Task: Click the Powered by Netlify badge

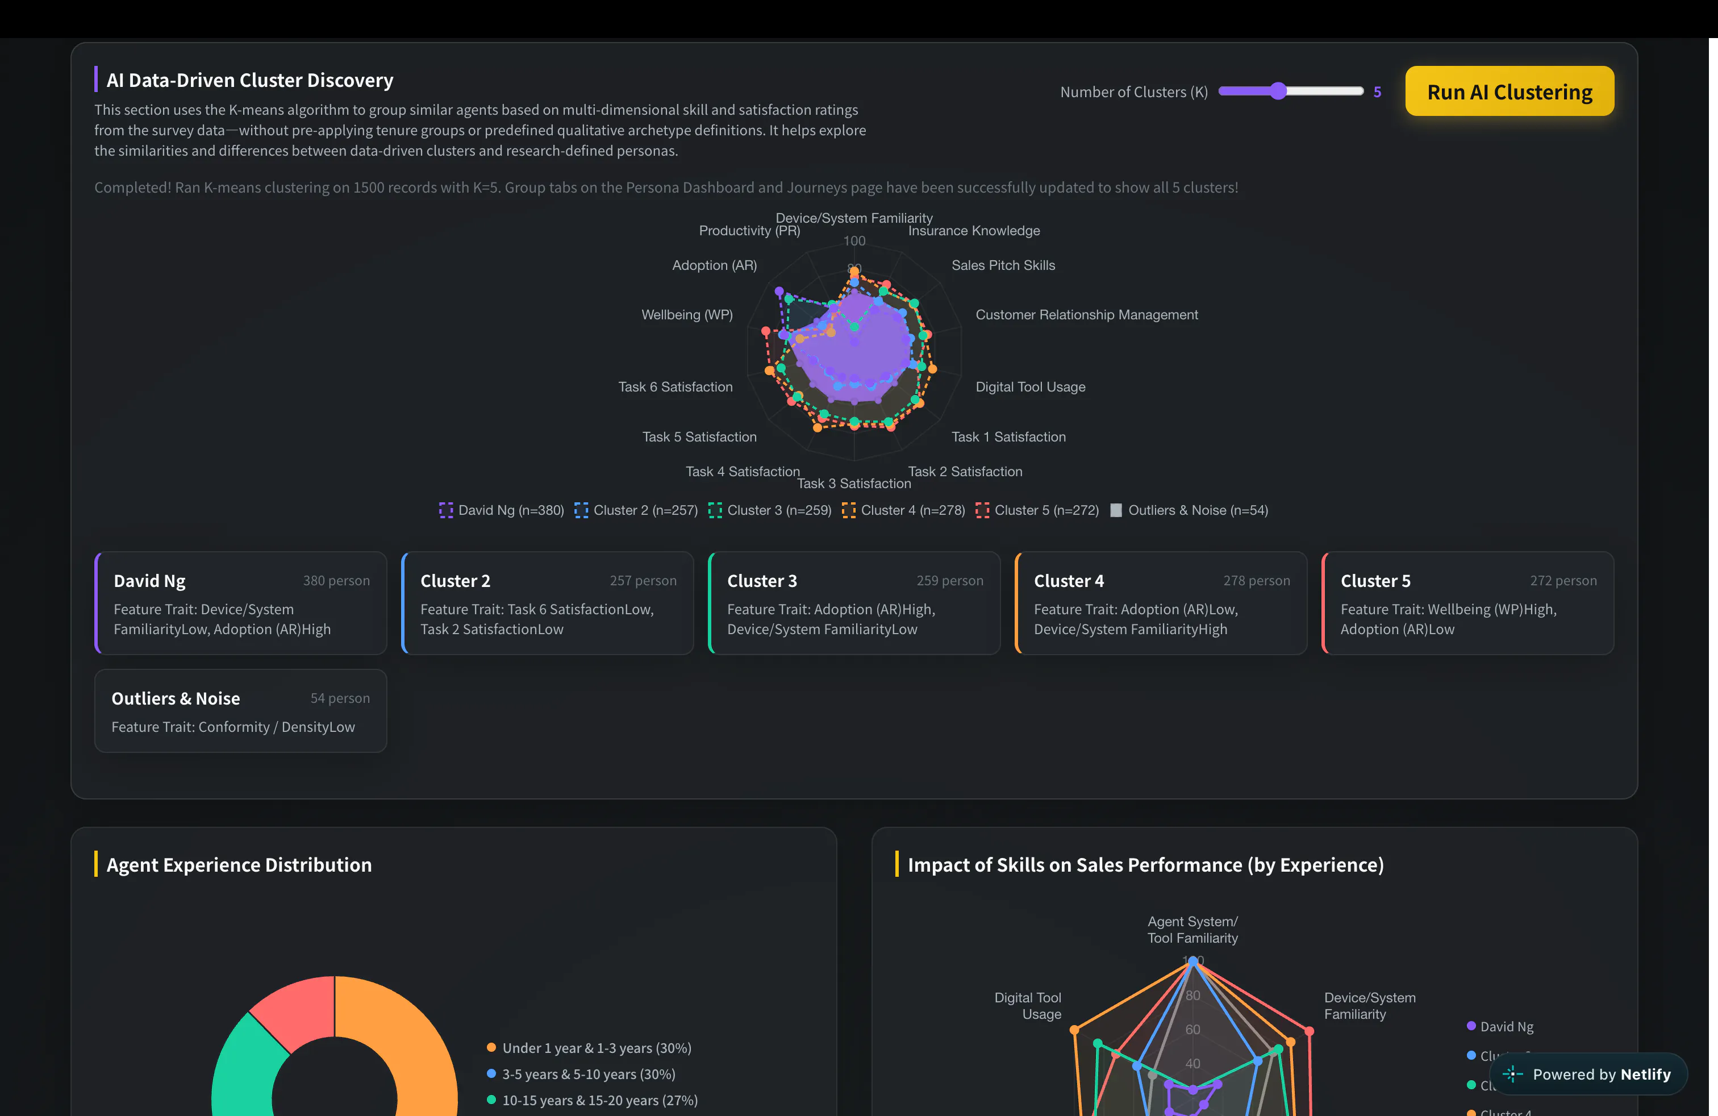Action: point(1588,1074)
